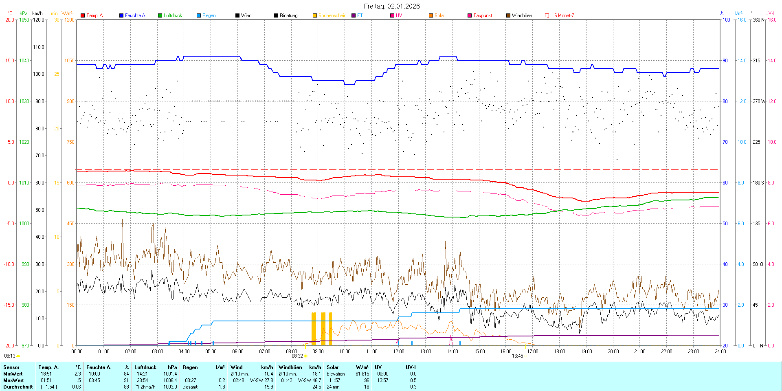Click the chart title Freitag, 02.01.2026

point(391,6)
